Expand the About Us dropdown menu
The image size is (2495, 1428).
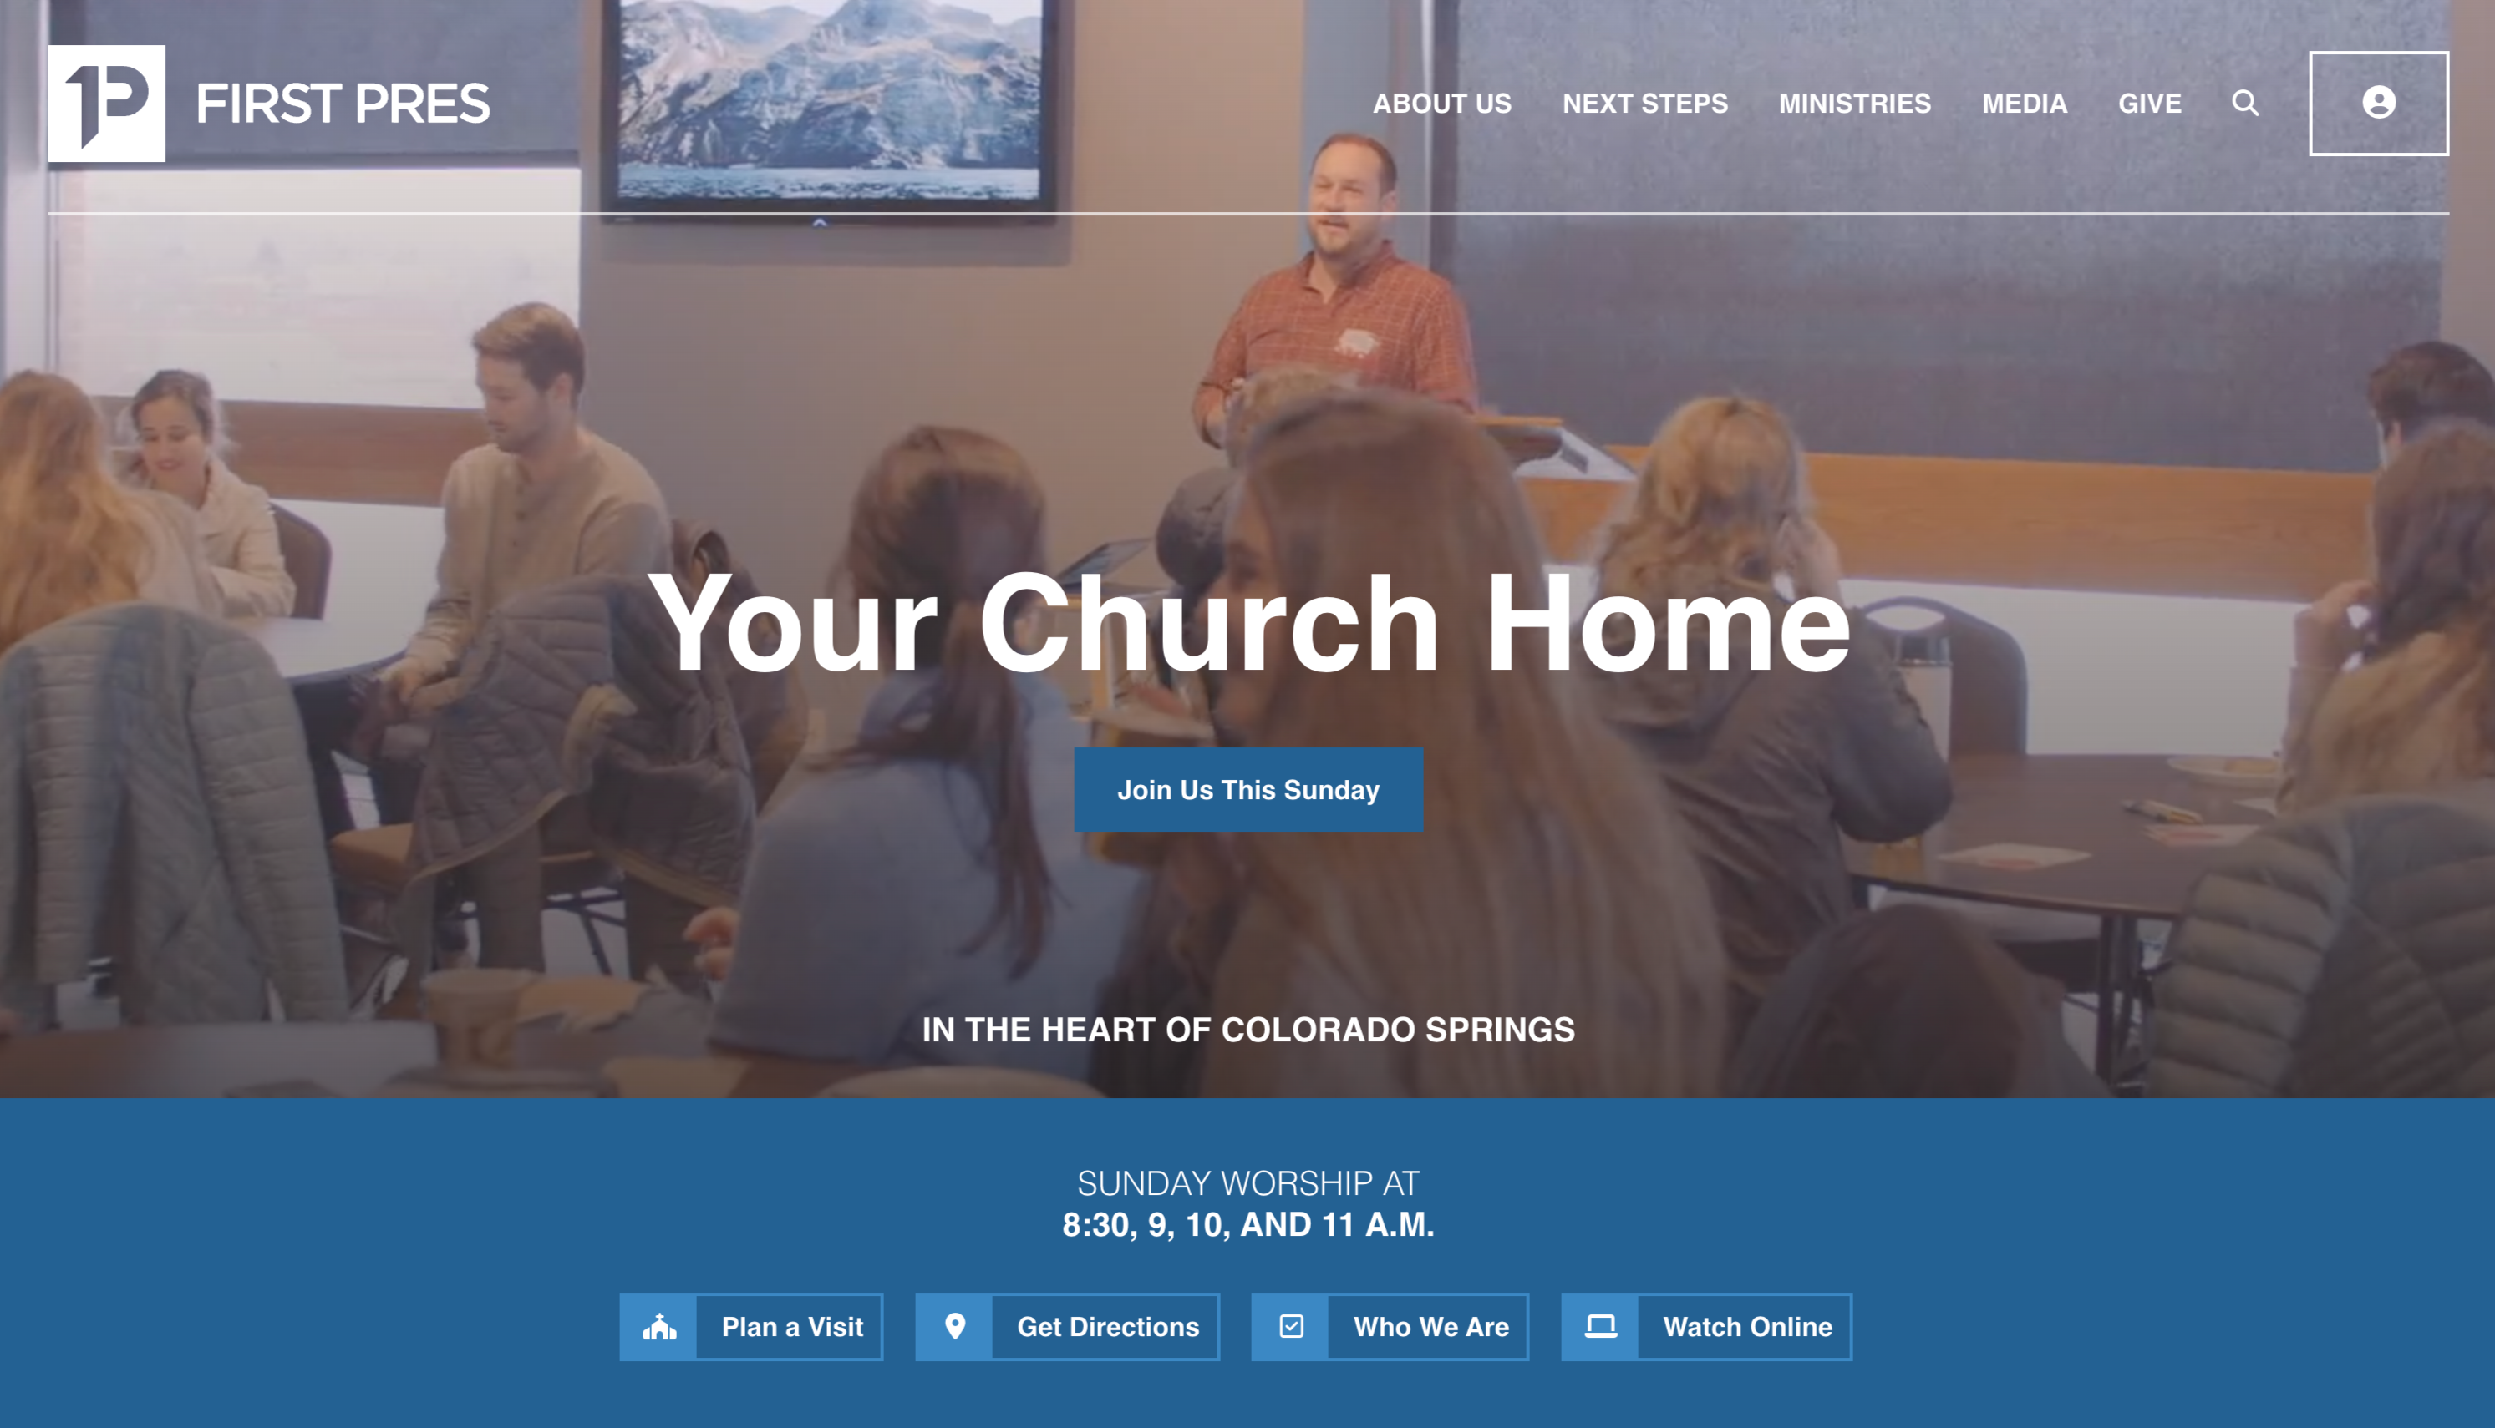pos(1443,103)
